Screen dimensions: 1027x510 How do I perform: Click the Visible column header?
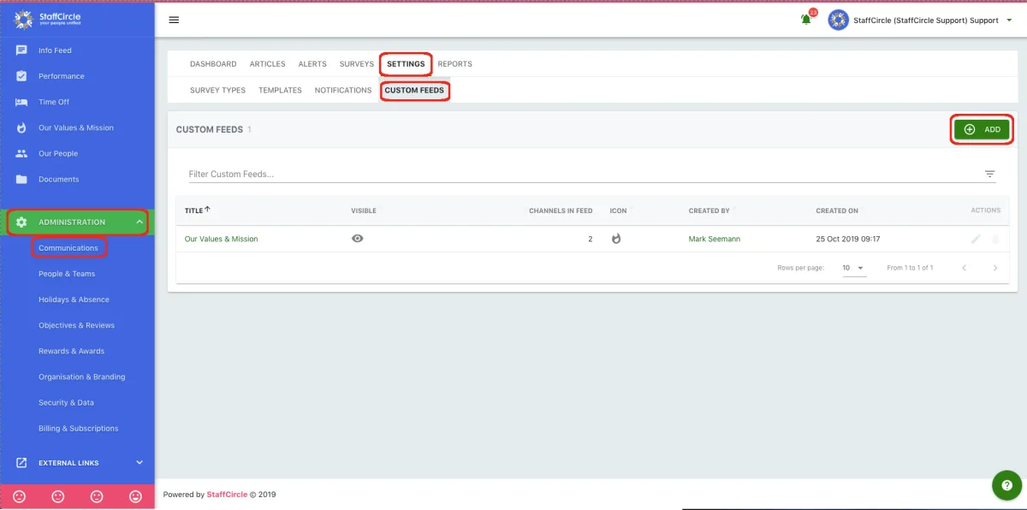click(x=364, y=211)
